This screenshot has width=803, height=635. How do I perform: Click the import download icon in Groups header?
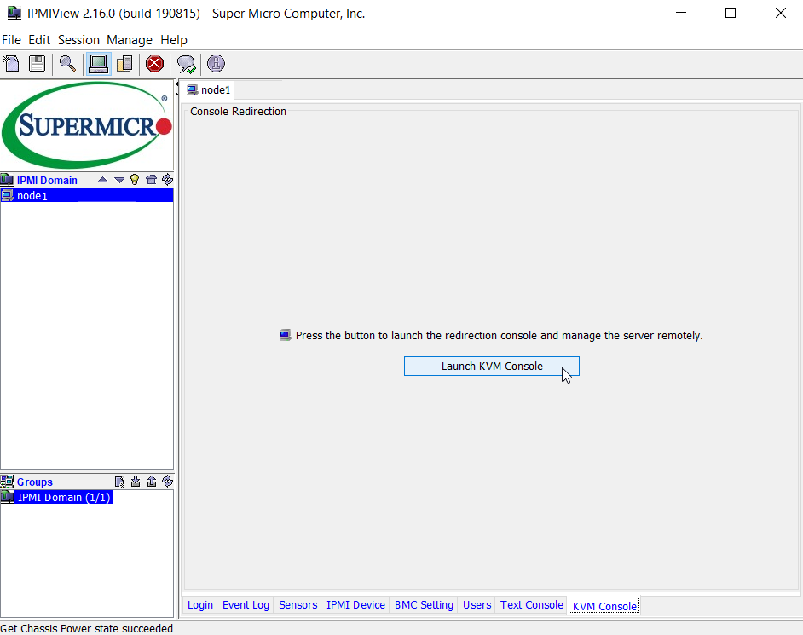click(136, 482)
